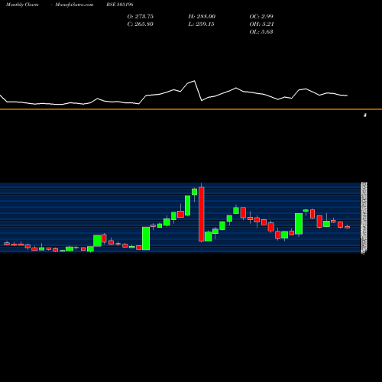Click the close value 'C: 265.80'

[x=141, y=24]
